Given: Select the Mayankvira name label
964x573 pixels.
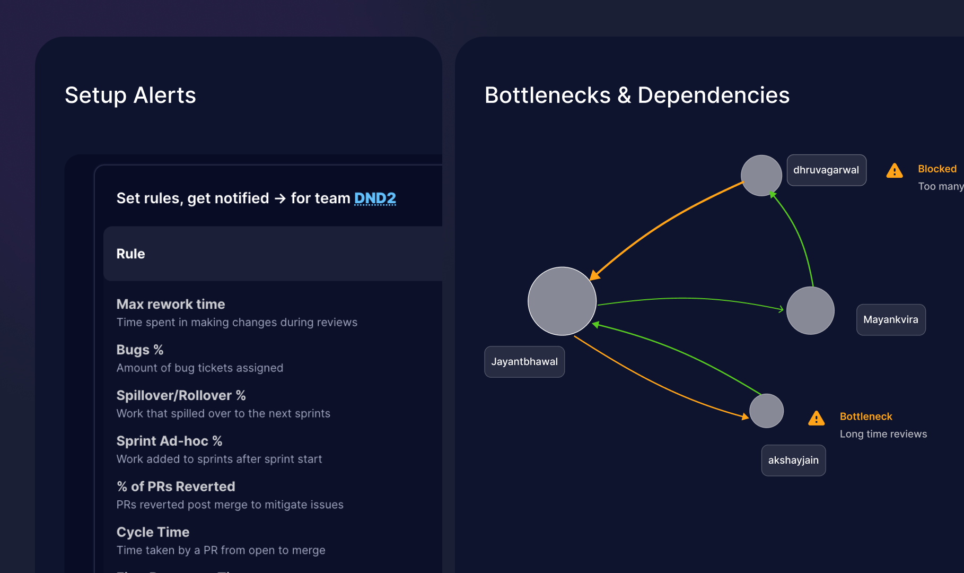Looking at the screenshot, I should pos(891,319).
